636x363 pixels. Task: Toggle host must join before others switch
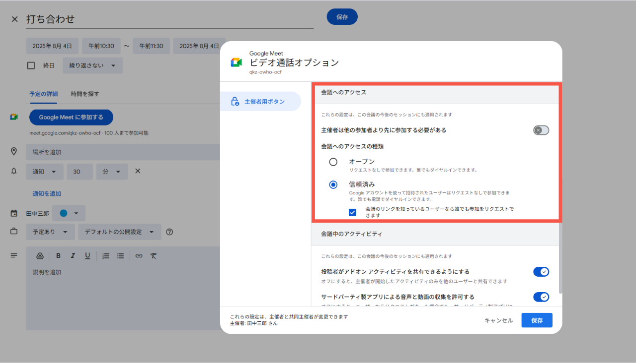(x=541, y=130)
